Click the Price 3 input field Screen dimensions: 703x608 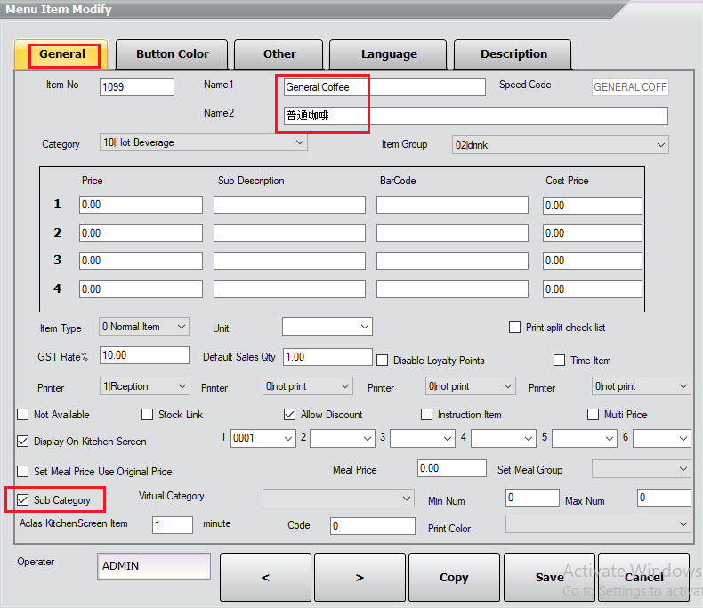(141, 261)
